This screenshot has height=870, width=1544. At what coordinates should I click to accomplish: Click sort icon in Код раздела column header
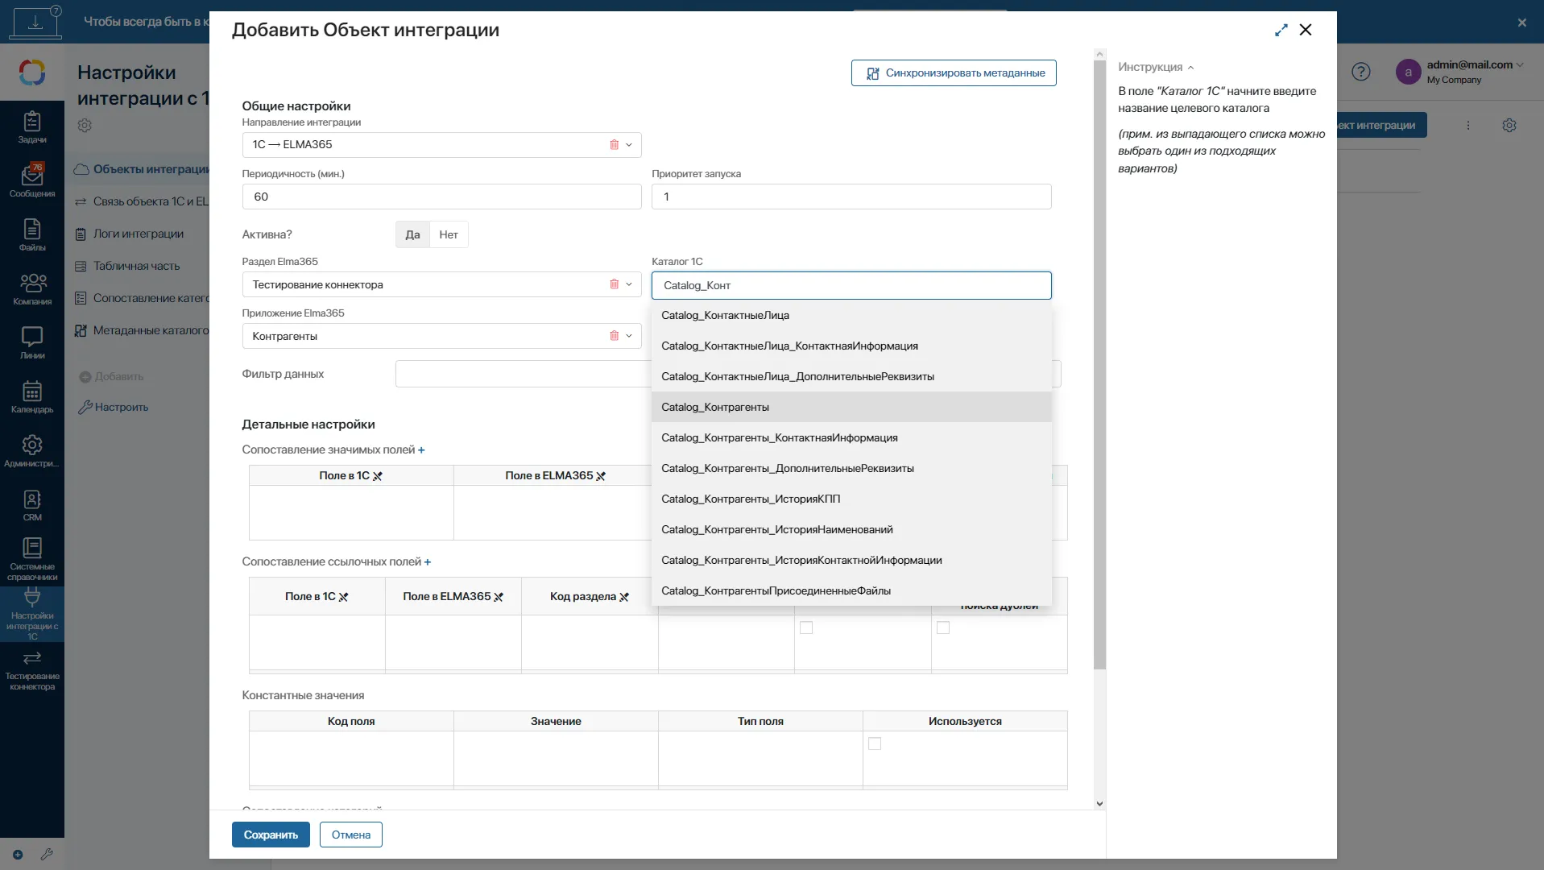tap(624, 597)
